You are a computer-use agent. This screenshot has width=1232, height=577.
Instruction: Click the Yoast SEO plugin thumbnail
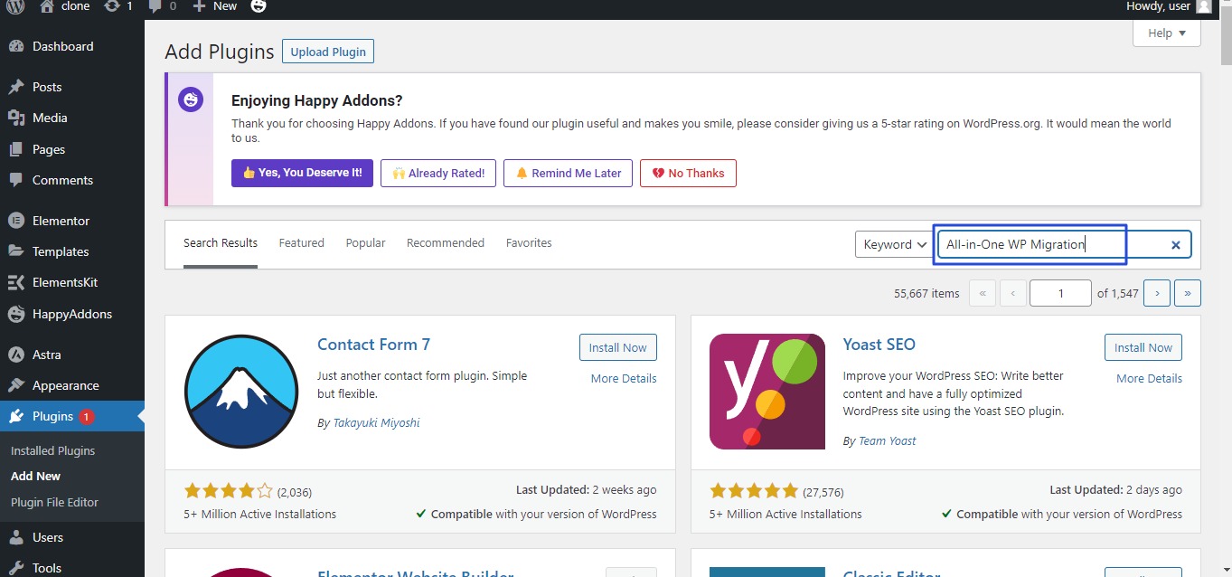point(767,392)
